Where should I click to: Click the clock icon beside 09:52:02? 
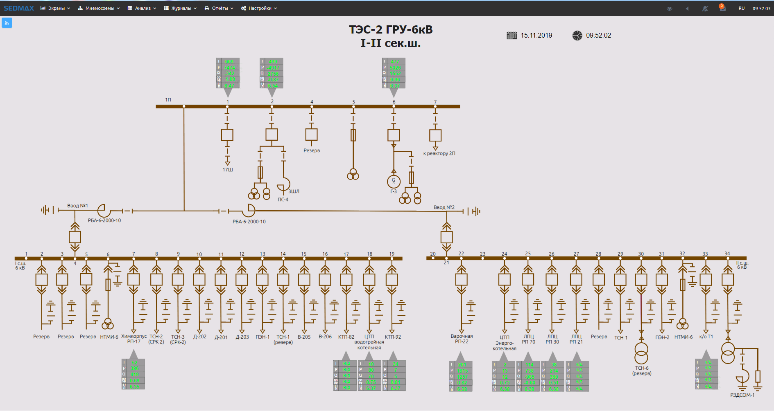[x=577, y=36]
